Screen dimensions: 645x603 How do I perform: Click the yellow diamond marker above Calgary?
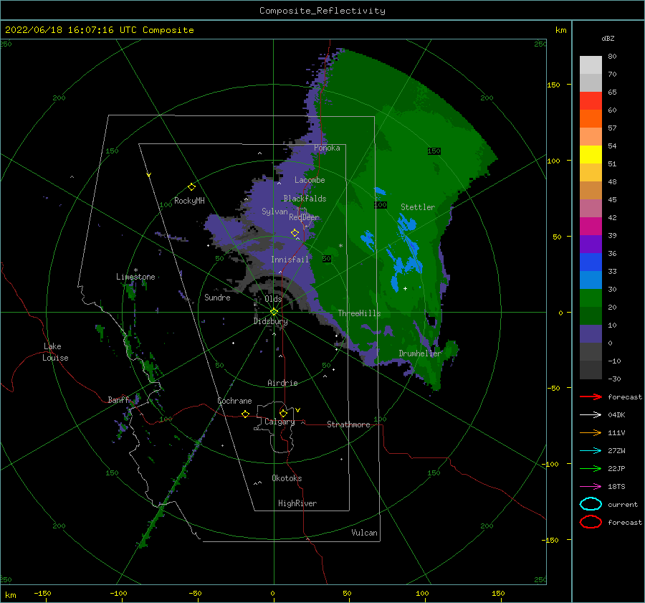(x=283, y=413)
